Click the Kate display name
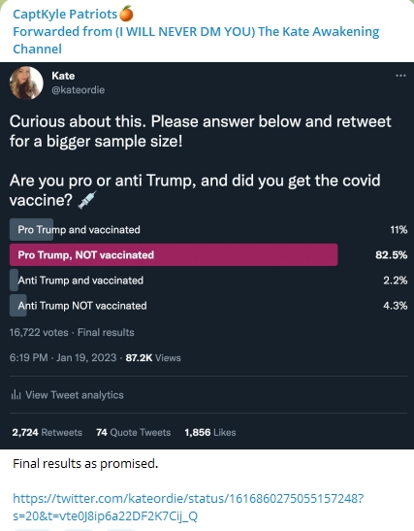 (x=63, y=76)
